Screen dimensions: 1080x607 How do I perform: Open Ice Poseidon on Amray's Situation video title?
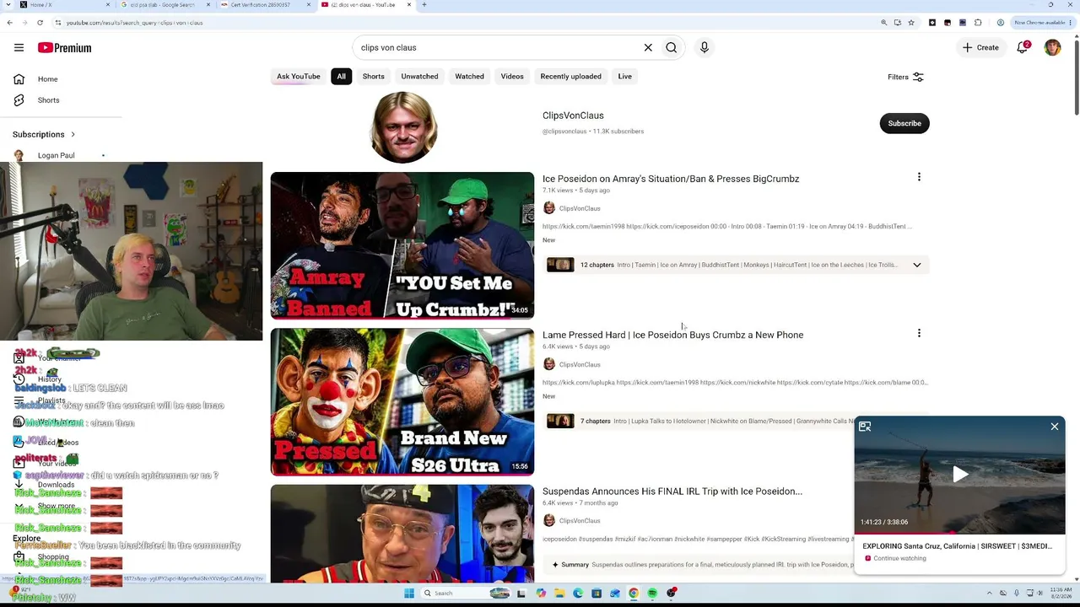tap(671, 179)
